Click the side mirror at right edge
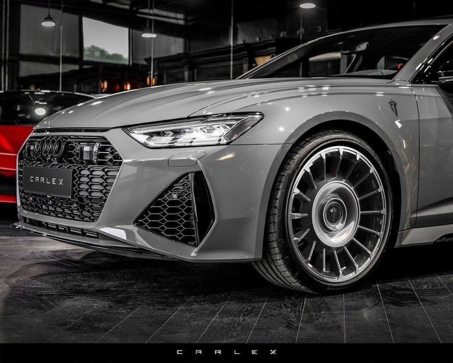Screen dimensions: 453x363 click(x=445, y=81)
